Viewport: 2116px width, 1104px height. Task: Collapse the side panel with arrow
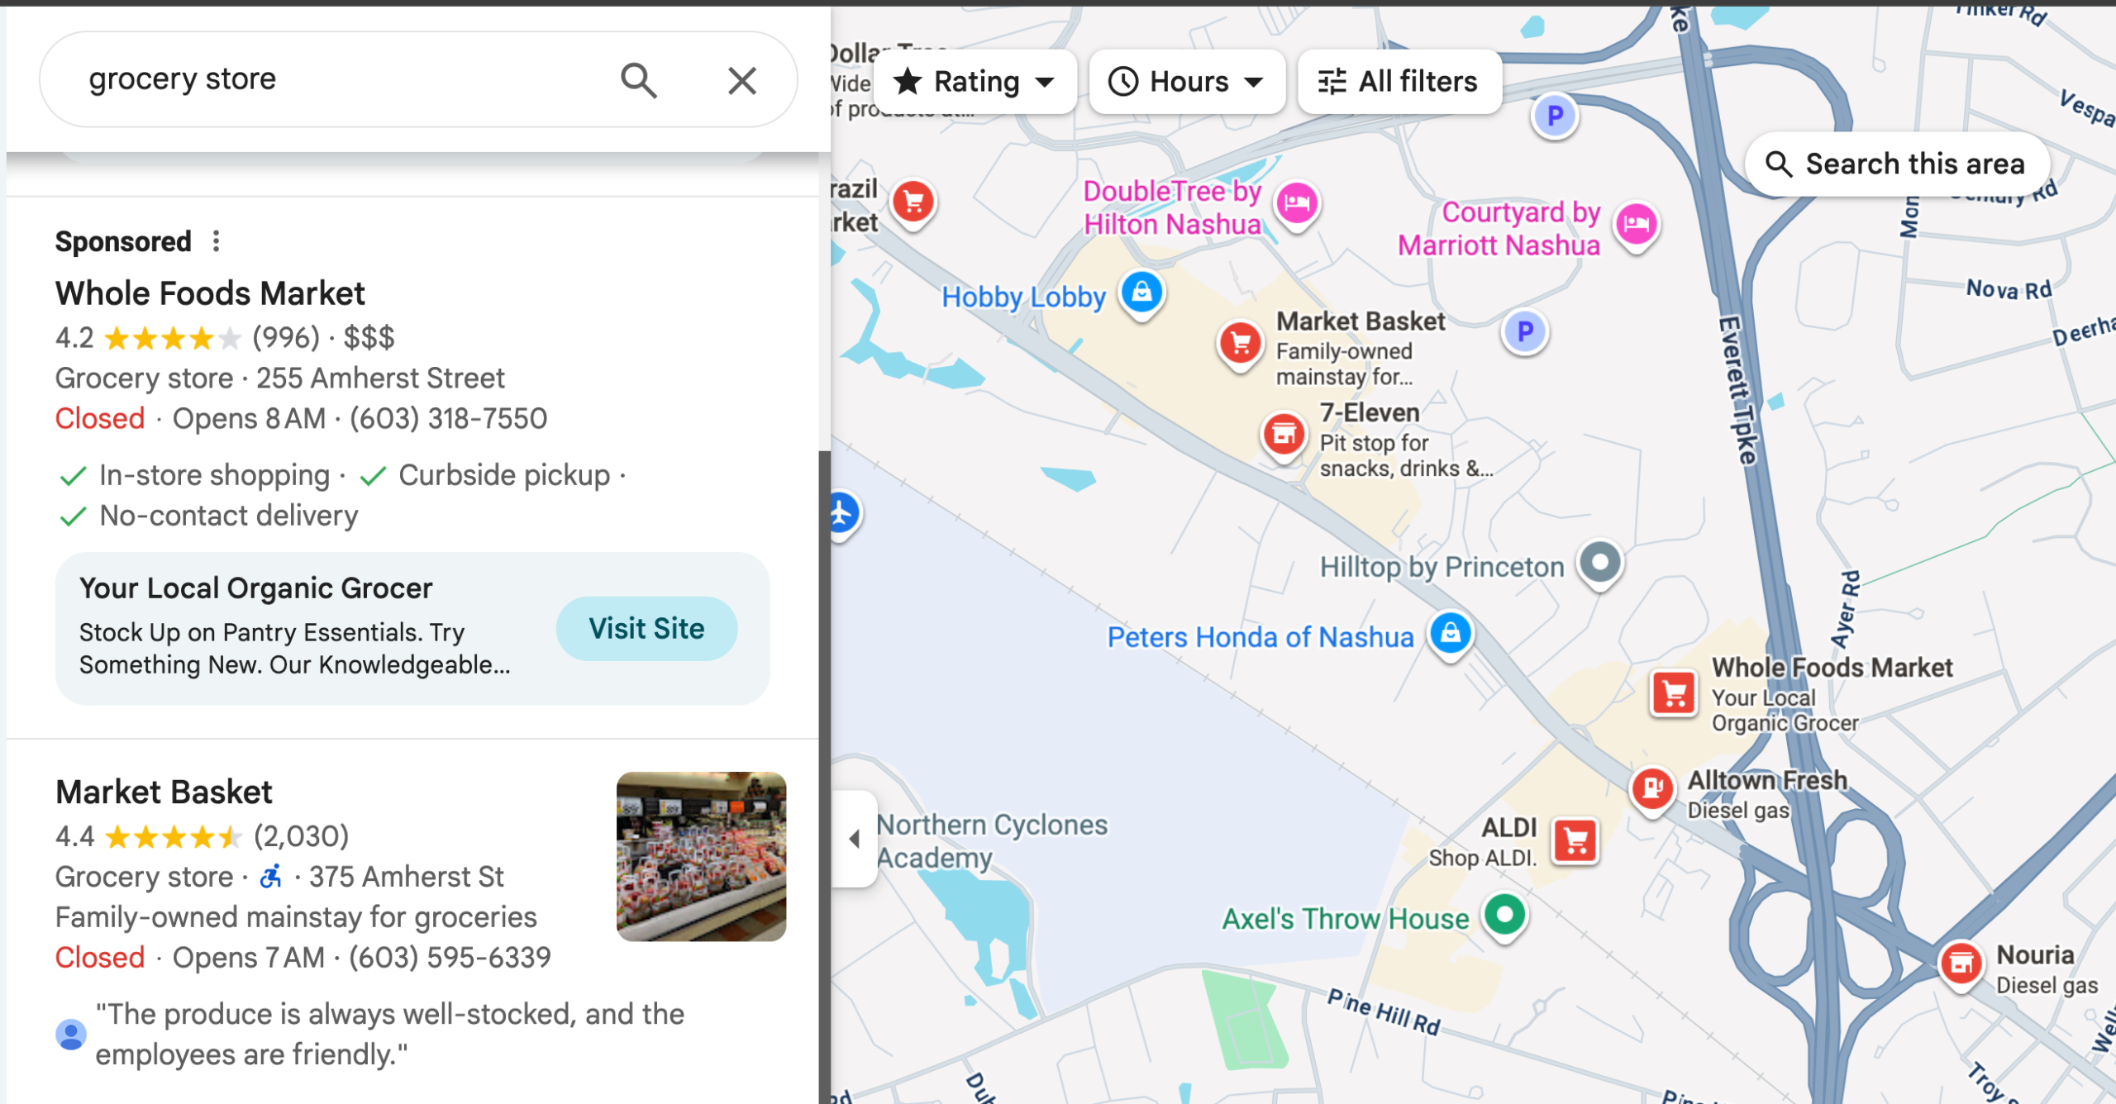point(855,839)
